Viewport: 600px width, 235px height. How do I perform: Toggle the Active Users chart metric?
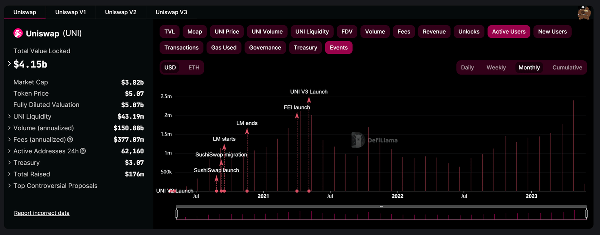point(508,32)
